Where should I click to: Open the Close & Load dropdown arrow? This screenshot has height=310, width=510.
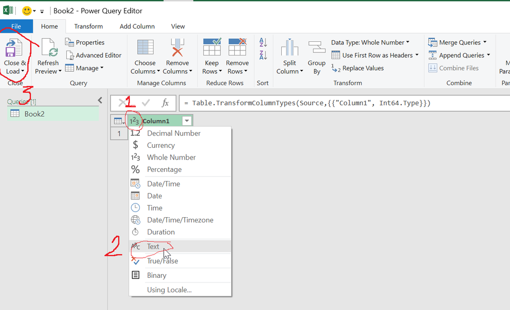click(x=23, y=71)
